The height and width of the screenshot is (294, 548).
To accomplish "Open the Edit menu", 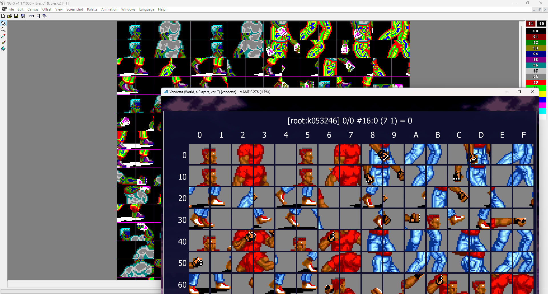I will click(21, 9).
